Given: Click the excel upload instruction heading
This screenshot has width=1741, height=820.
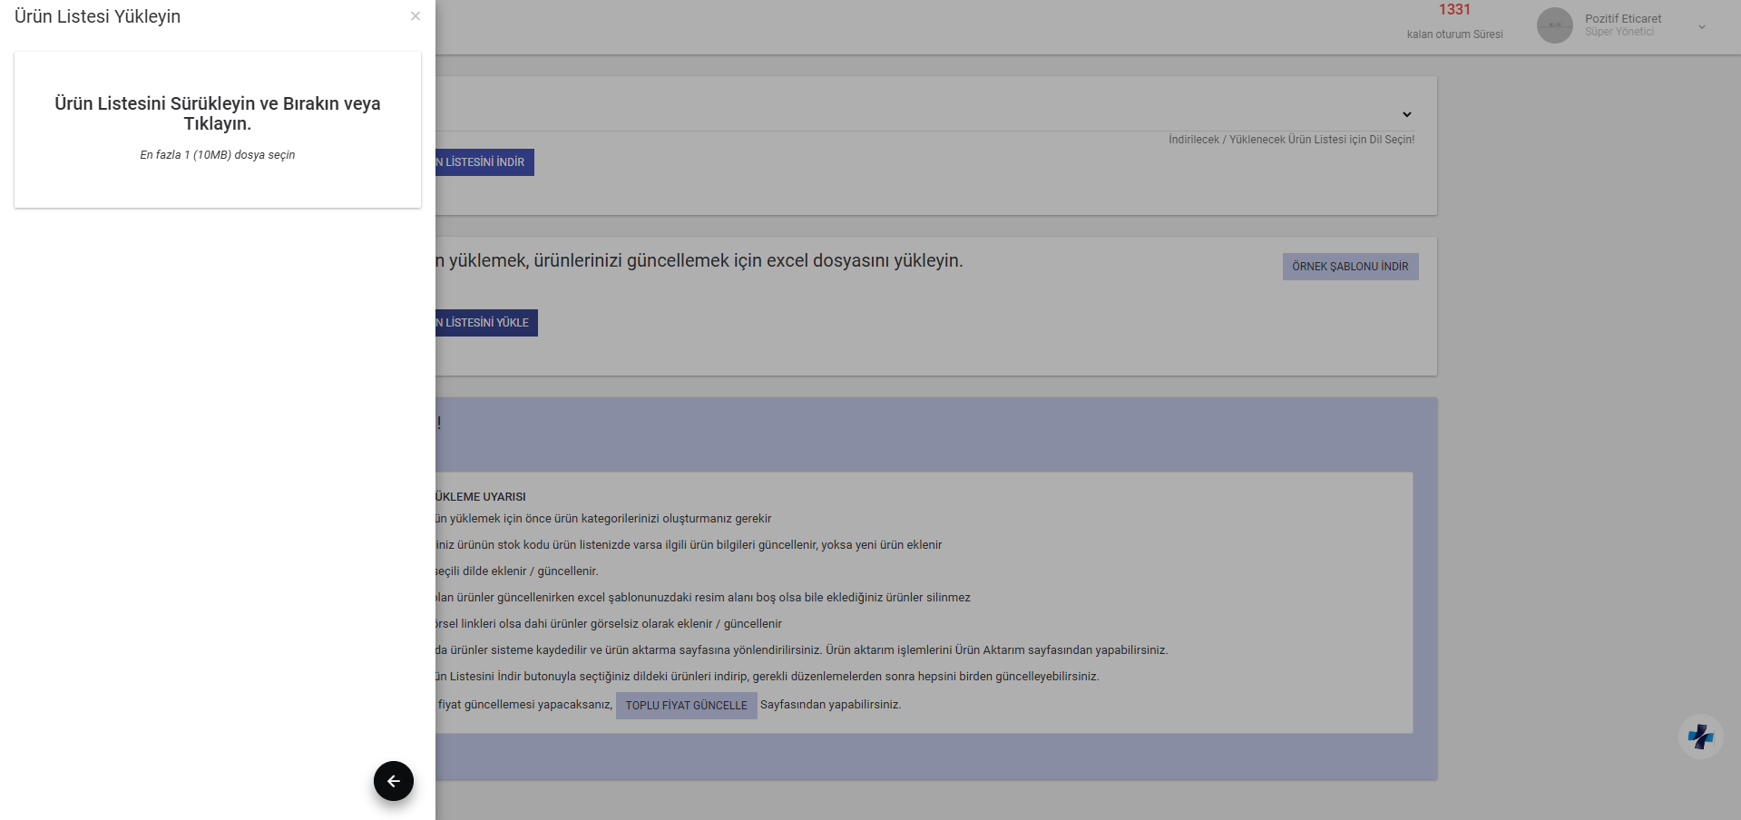Looking at the screenshot, I should click(x=699, y=261).
